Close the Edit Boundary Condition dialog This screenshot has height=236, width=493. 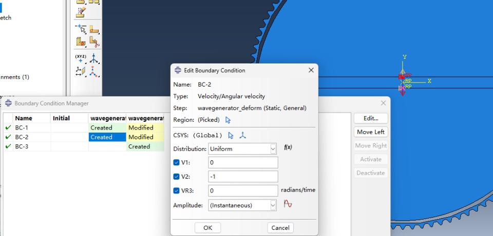311,70
